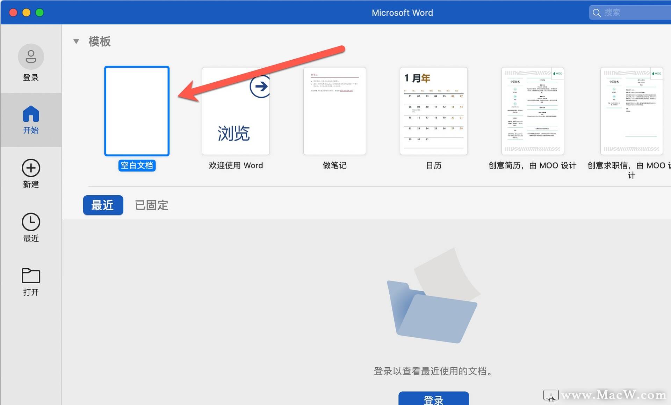Click the 打开 folder icon in sidebar
The height and width of the screenshot is (405, 671).
31,276
